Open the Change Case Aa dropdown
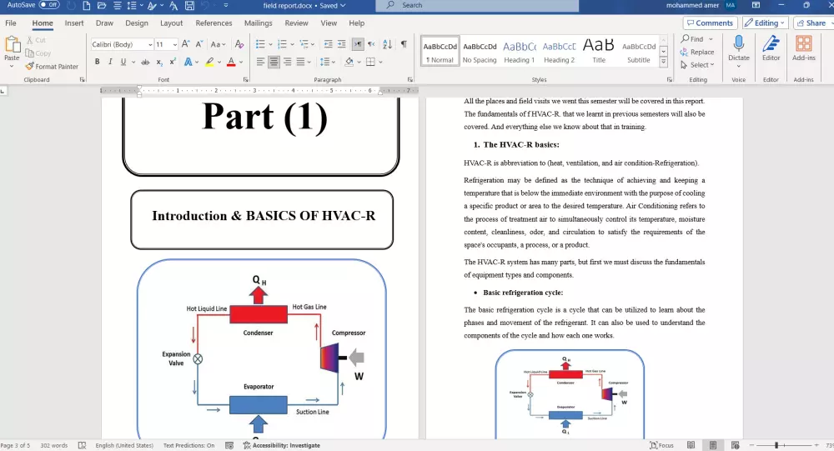Screen dimensions: 834x451 (x=218, y=45)
